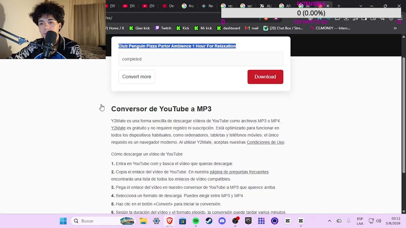Viewport: 406px width, 228px height.
Task: Open the Chat Box / Stre... bookmark
Action: 283,28
